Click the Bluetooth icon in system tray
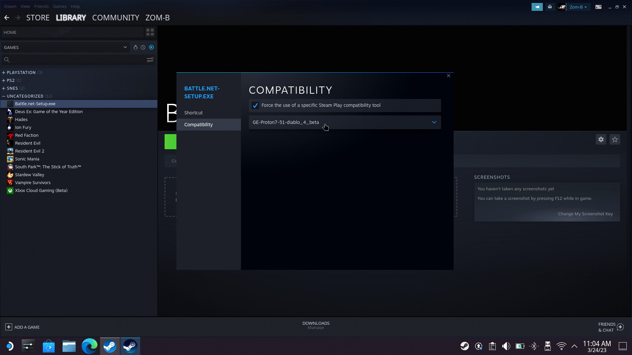 point(534,346)
